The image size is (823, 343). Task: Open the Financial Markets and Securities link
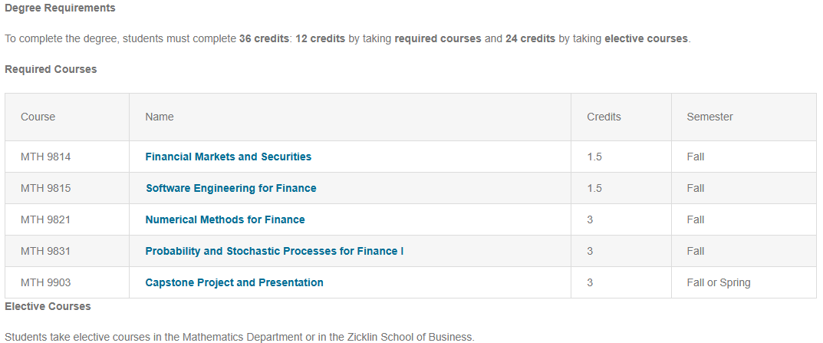[228, 157]
